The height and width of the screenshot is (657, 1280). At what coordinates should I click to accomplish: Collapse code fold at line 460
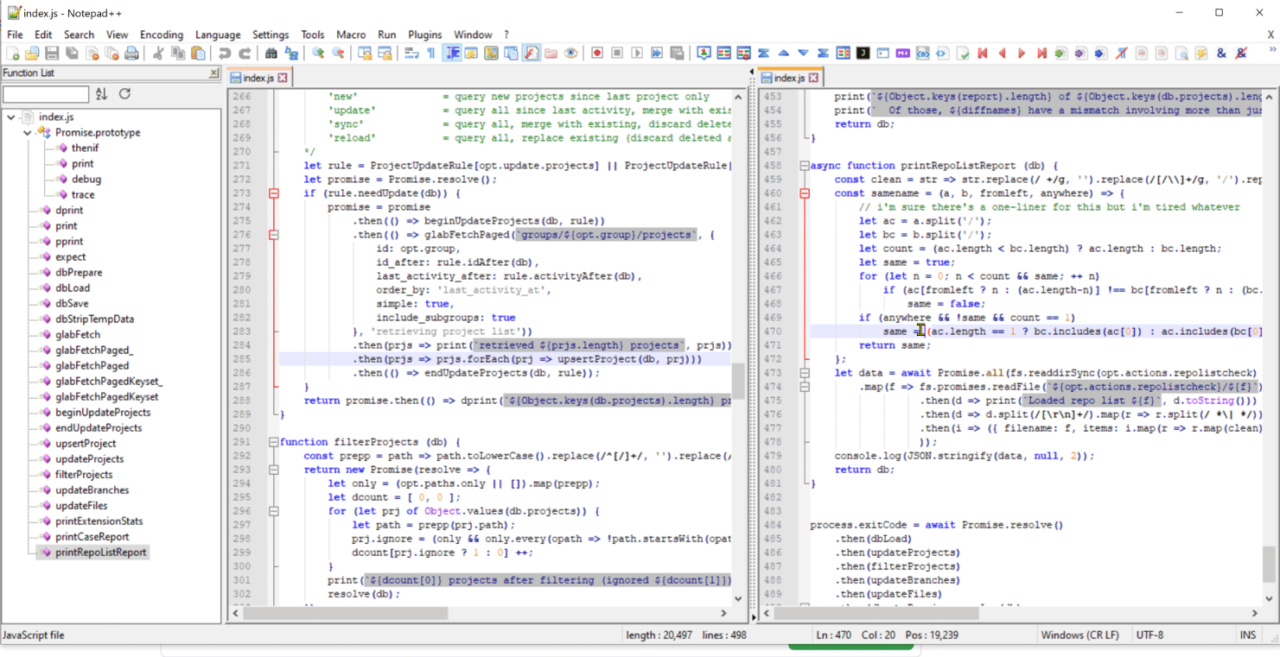tap(805, 193)
